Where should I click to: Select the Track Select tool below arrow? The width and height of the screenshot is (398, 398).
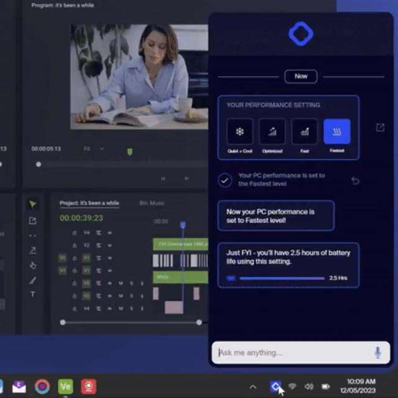(x=33, y=221)
